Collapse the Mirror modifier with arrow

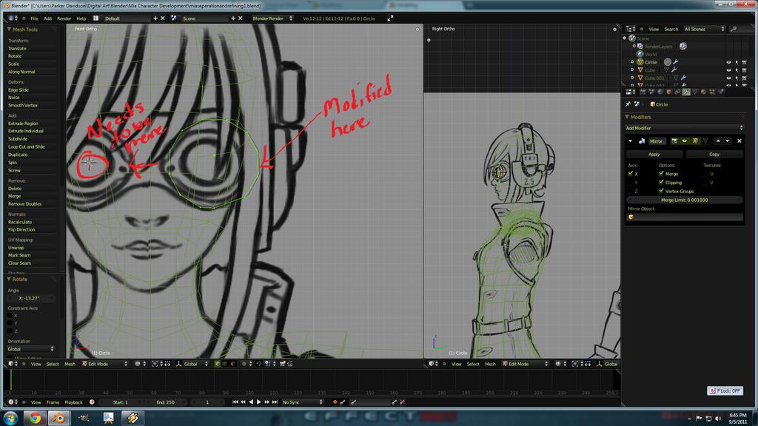(x=630, y=141)
